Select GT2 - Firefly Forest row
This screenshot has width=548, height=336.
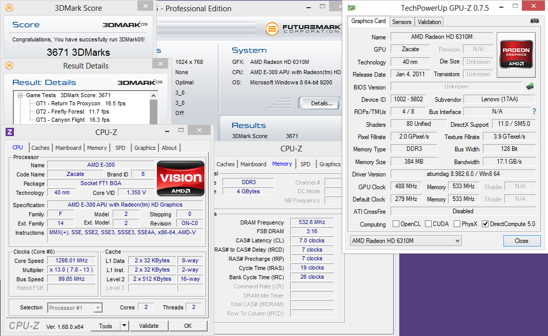pos(72,111)
